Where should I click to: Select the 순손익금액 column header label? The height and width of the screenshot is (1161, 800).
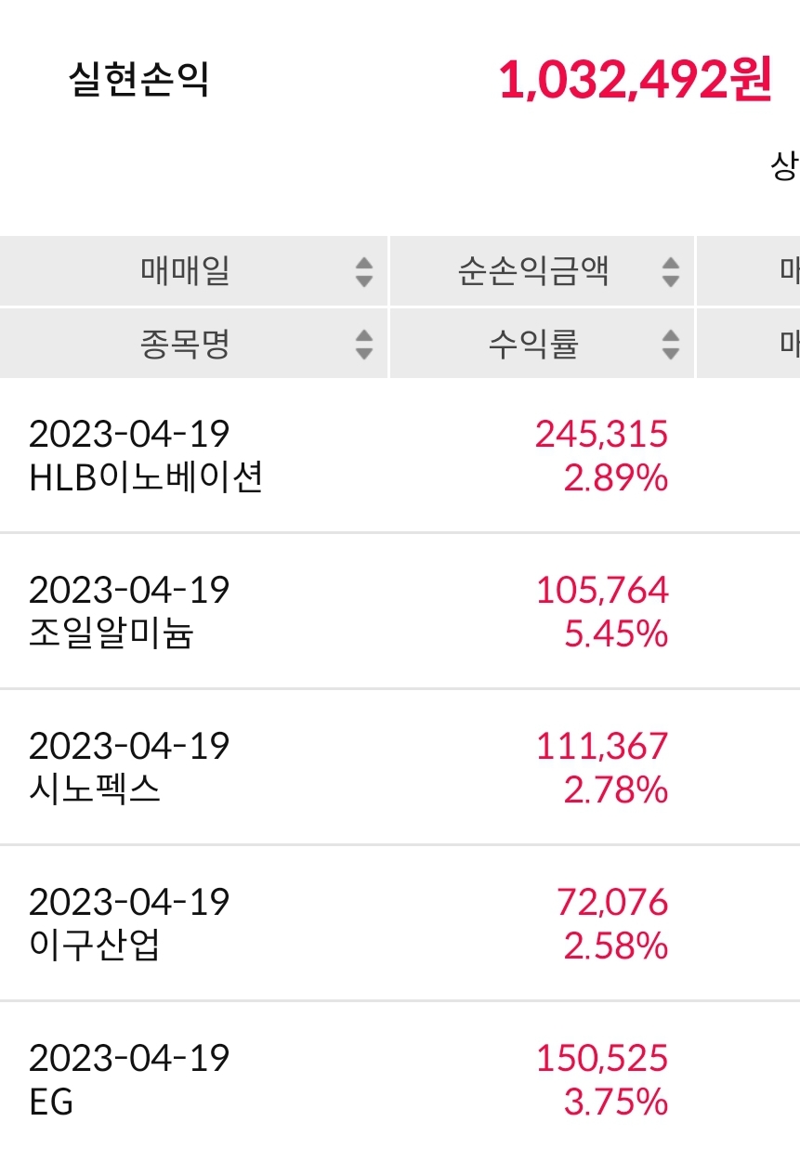(533, 272)
